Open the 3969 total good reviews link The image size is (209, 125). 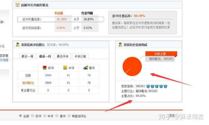pyautogui.click(x=48, y=75)
